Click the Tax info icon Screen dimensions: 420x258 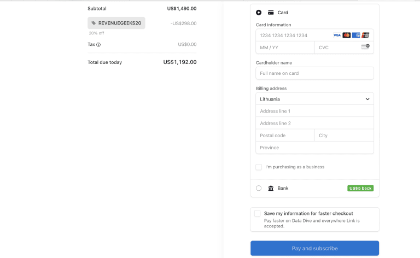click(x=98, y=45)
